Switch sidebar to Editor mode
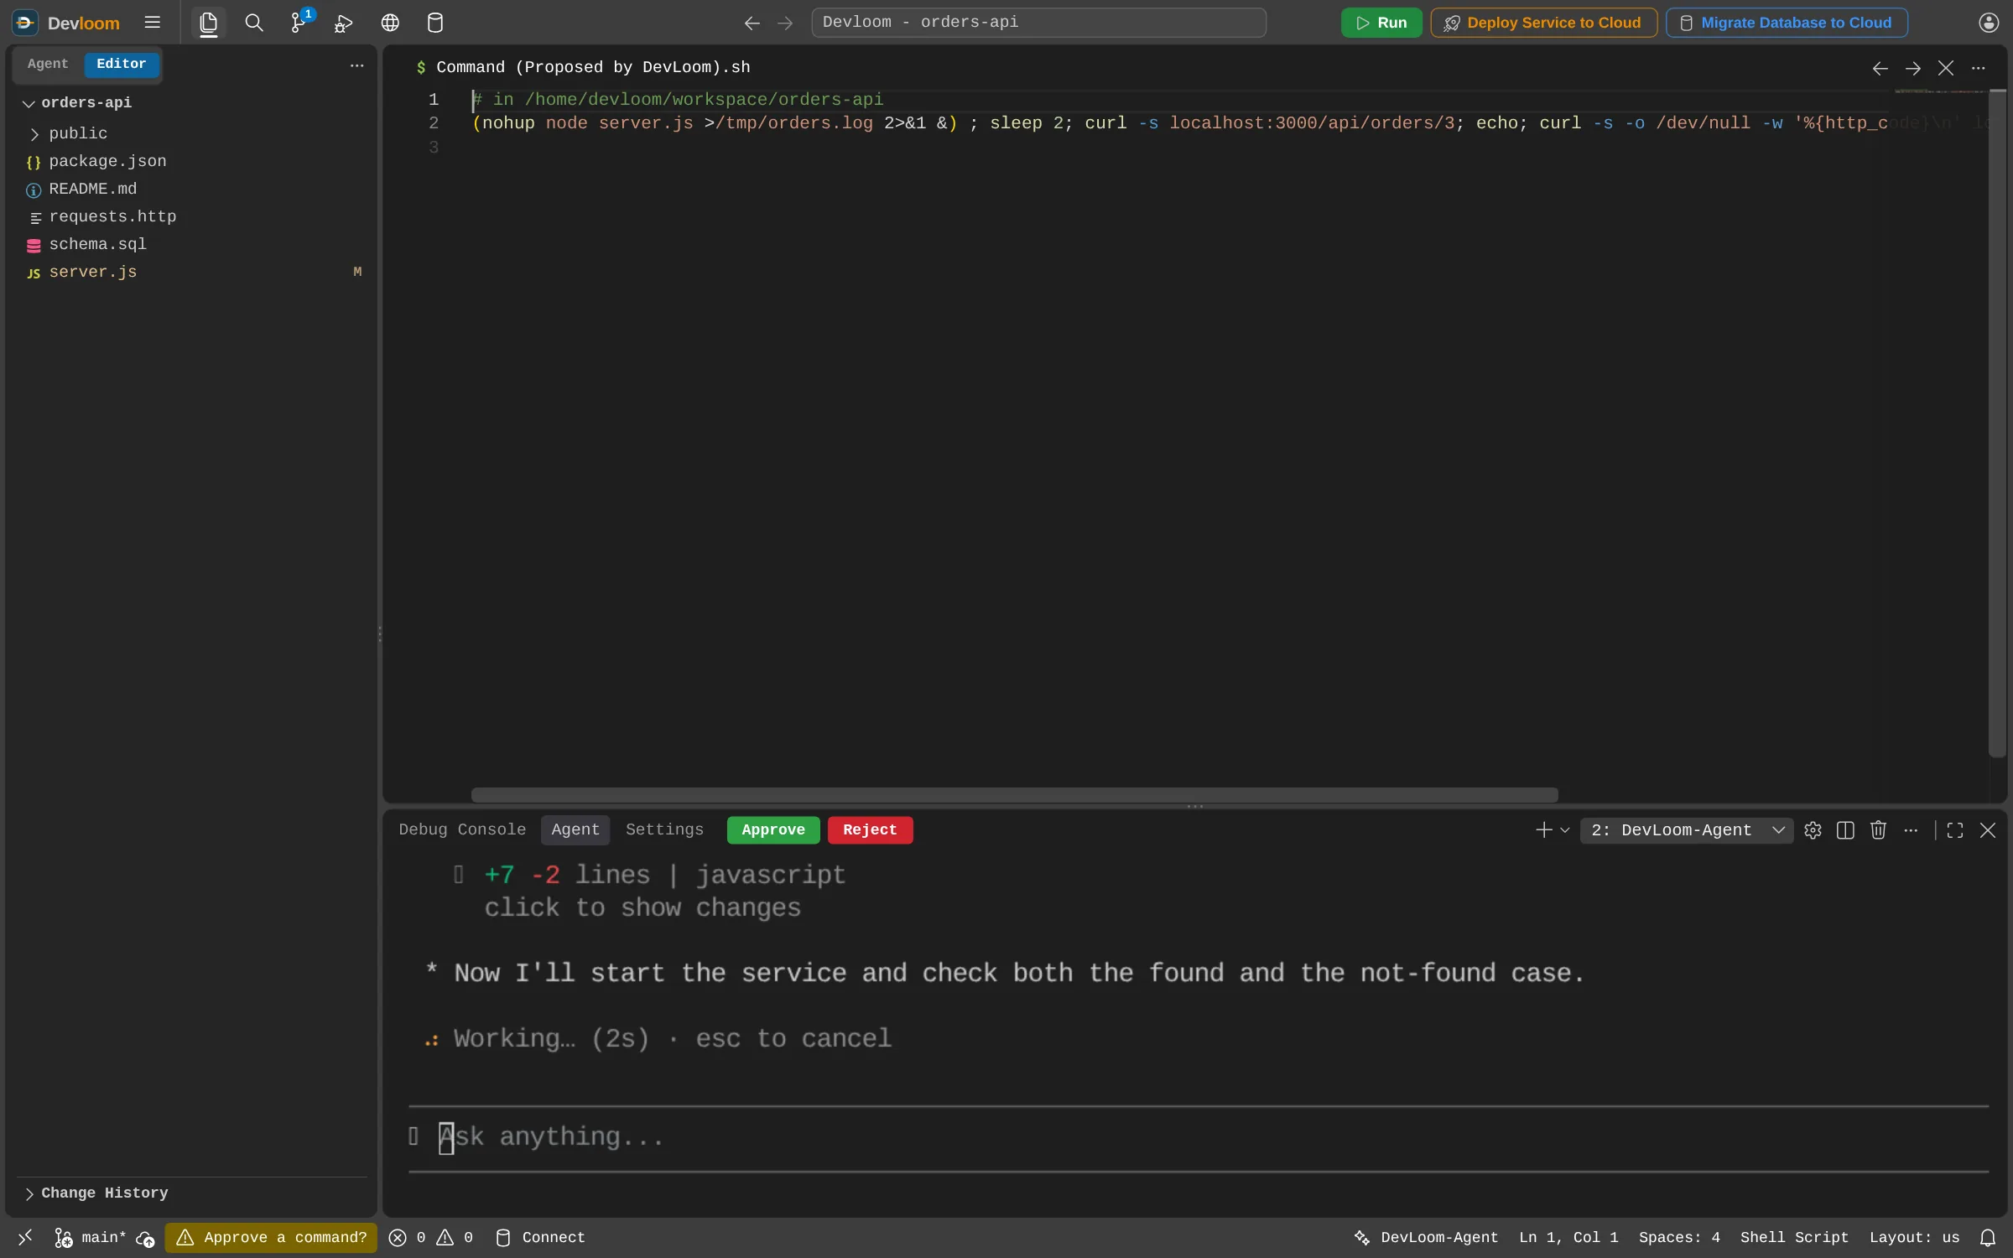 (121, 64)
